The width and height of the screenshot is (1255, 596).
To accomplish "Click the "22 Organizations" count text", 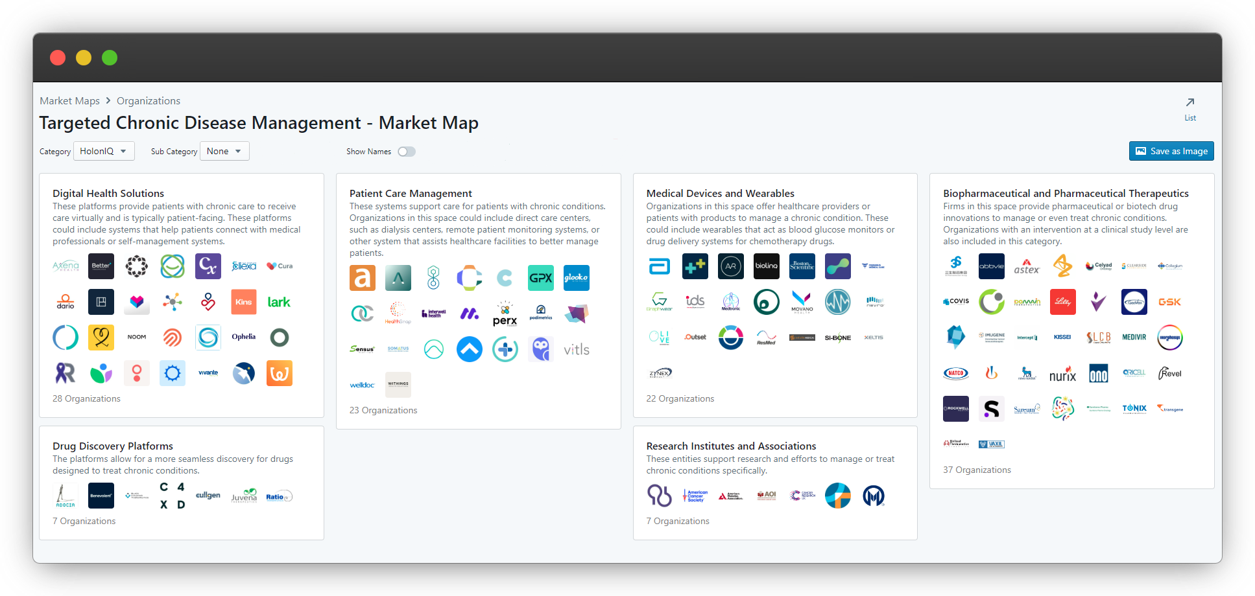I will (x=680, y=398).
